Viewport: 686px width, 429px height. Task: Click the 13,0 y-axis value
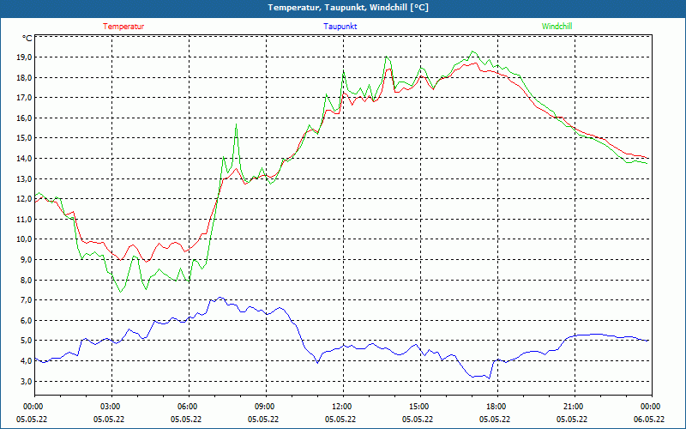click(x=24, y=178)
